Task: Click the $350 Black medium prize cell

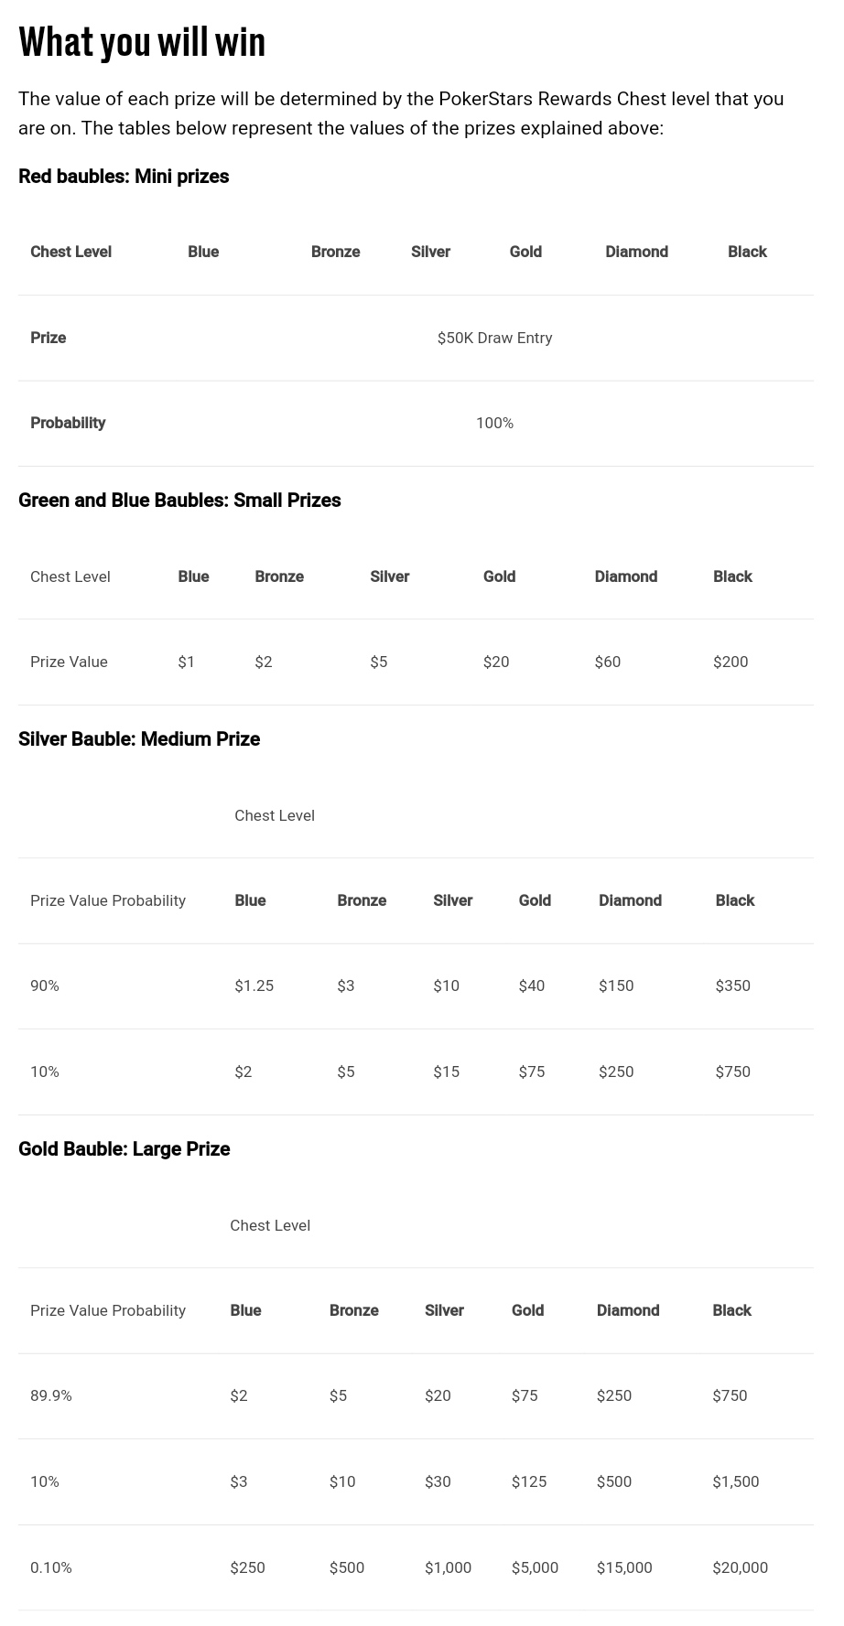Action: point(732,985)
